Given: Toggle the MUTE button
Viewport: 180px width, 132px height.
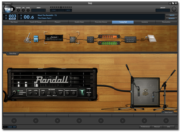Looking at the screenshot, I should coord(68,10).
